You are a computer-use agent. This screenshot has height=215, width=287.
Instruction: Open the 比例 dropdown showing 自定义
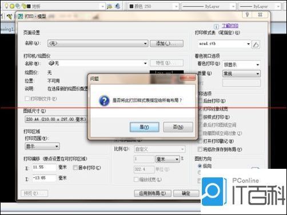[x=160, y=149]
